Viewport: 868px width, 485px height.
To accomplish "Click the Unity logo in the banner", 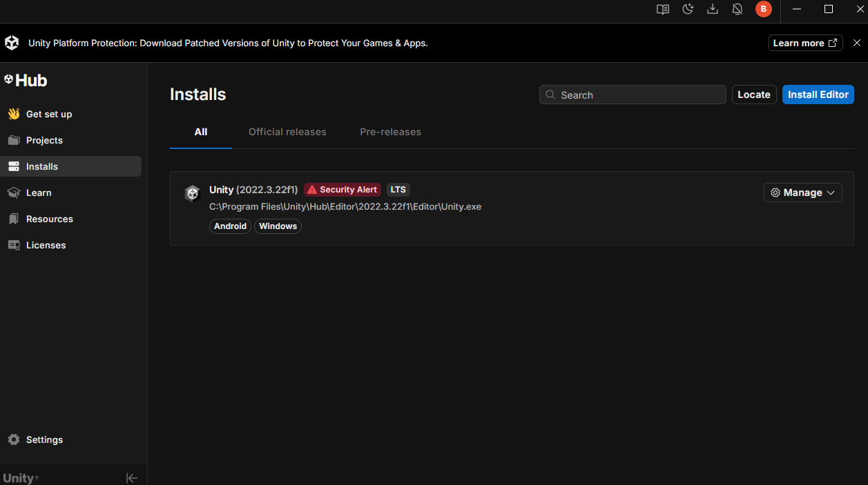I will click(x=12, y=43).
